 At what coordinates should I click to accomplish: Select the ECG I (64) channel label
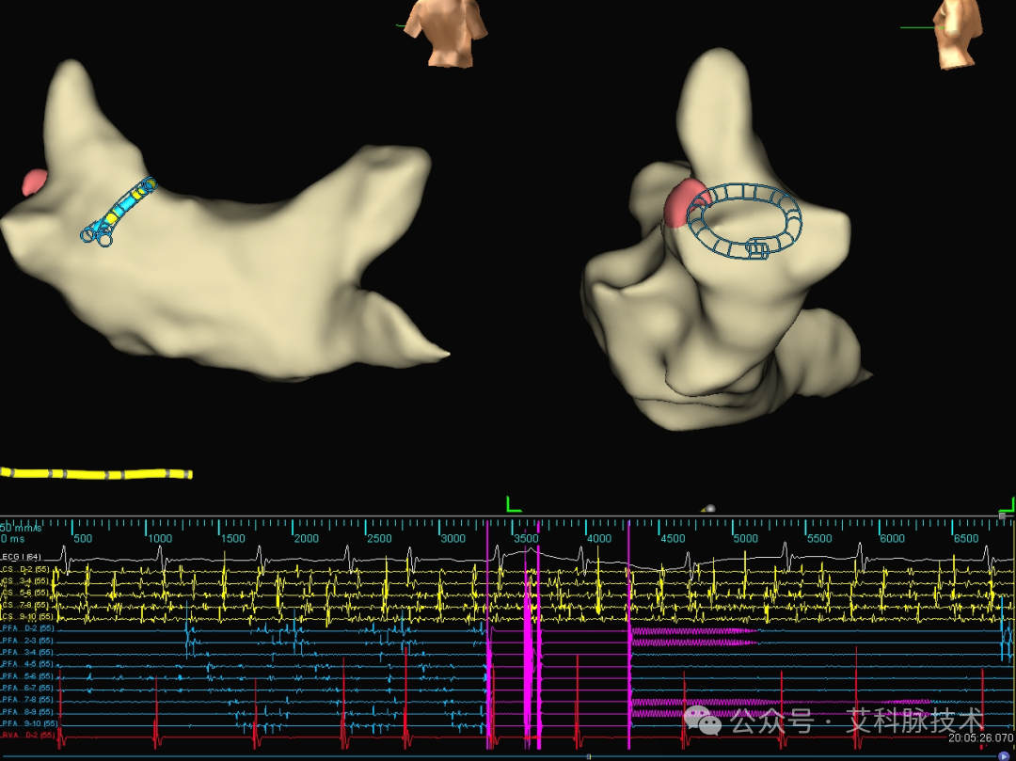tap(21, 556)
